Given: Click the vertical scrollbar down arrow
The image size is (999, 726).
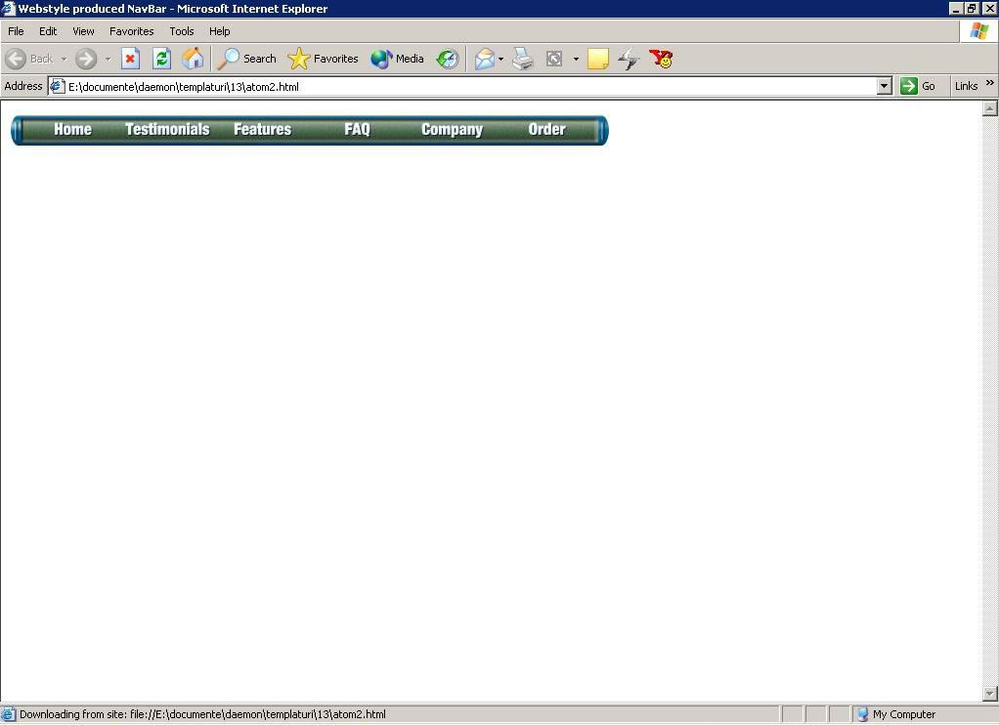Looking at the screenshot, I should (x=989, y=694).
